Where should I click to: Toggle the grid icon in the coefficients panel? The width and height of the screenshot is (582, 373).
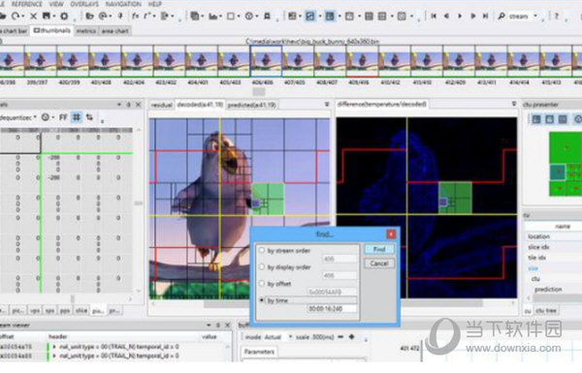coord(76,117)
